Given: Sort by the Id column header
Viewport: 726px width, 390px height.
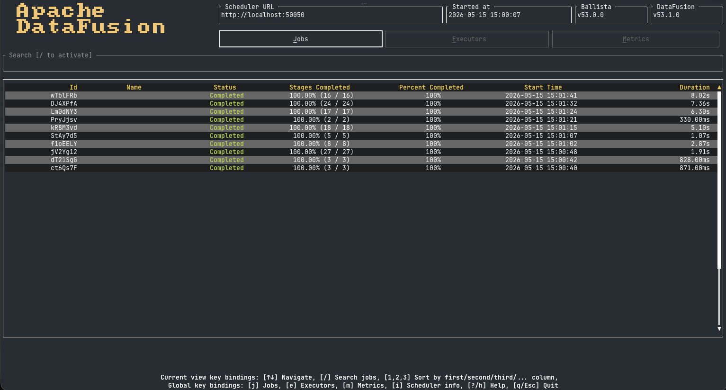Looking at the screenshot, I should pyautogui.click(x=73, y=87).
